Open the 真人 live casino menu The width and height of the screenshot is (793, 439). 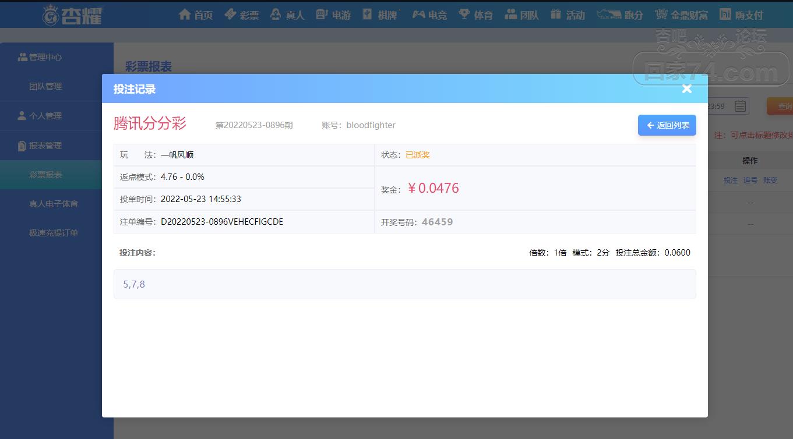click(x=288, y=15)
